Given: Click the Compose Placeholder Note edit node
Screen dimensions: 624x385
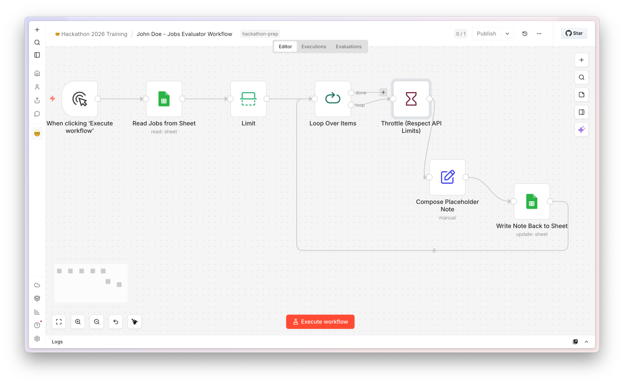Looking at the screenshot, I should (x=447, y=177).
